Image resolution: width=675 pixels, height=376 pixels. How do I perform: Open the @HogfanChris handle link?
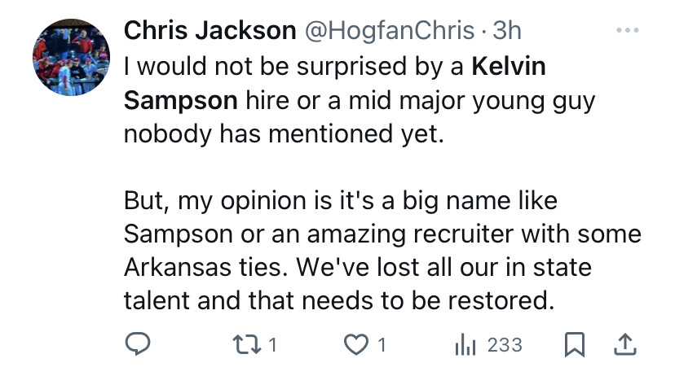(390, 31)
